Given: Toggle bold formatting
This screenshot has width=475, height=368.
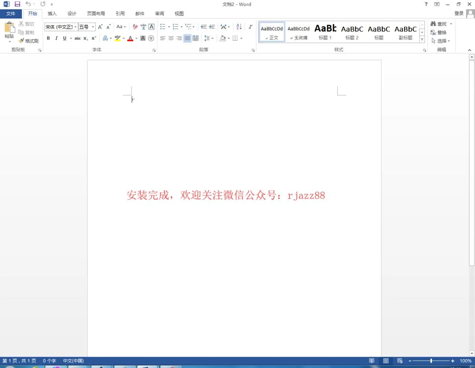Looking at the screenshot, I should click(x=48, y=38).
